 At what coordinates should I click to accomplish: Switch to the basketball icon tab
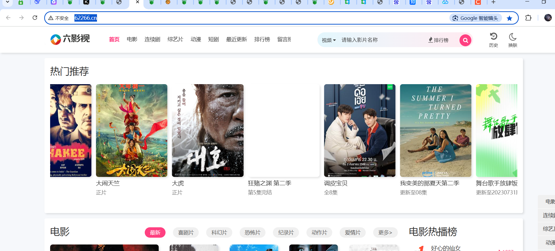[x=168, y=2]
